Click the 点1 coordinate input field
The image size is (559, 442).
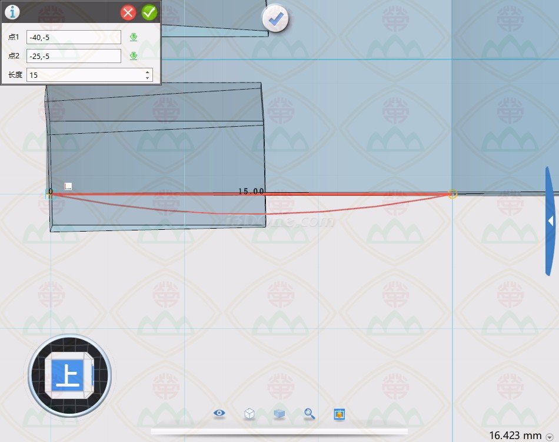74,37
